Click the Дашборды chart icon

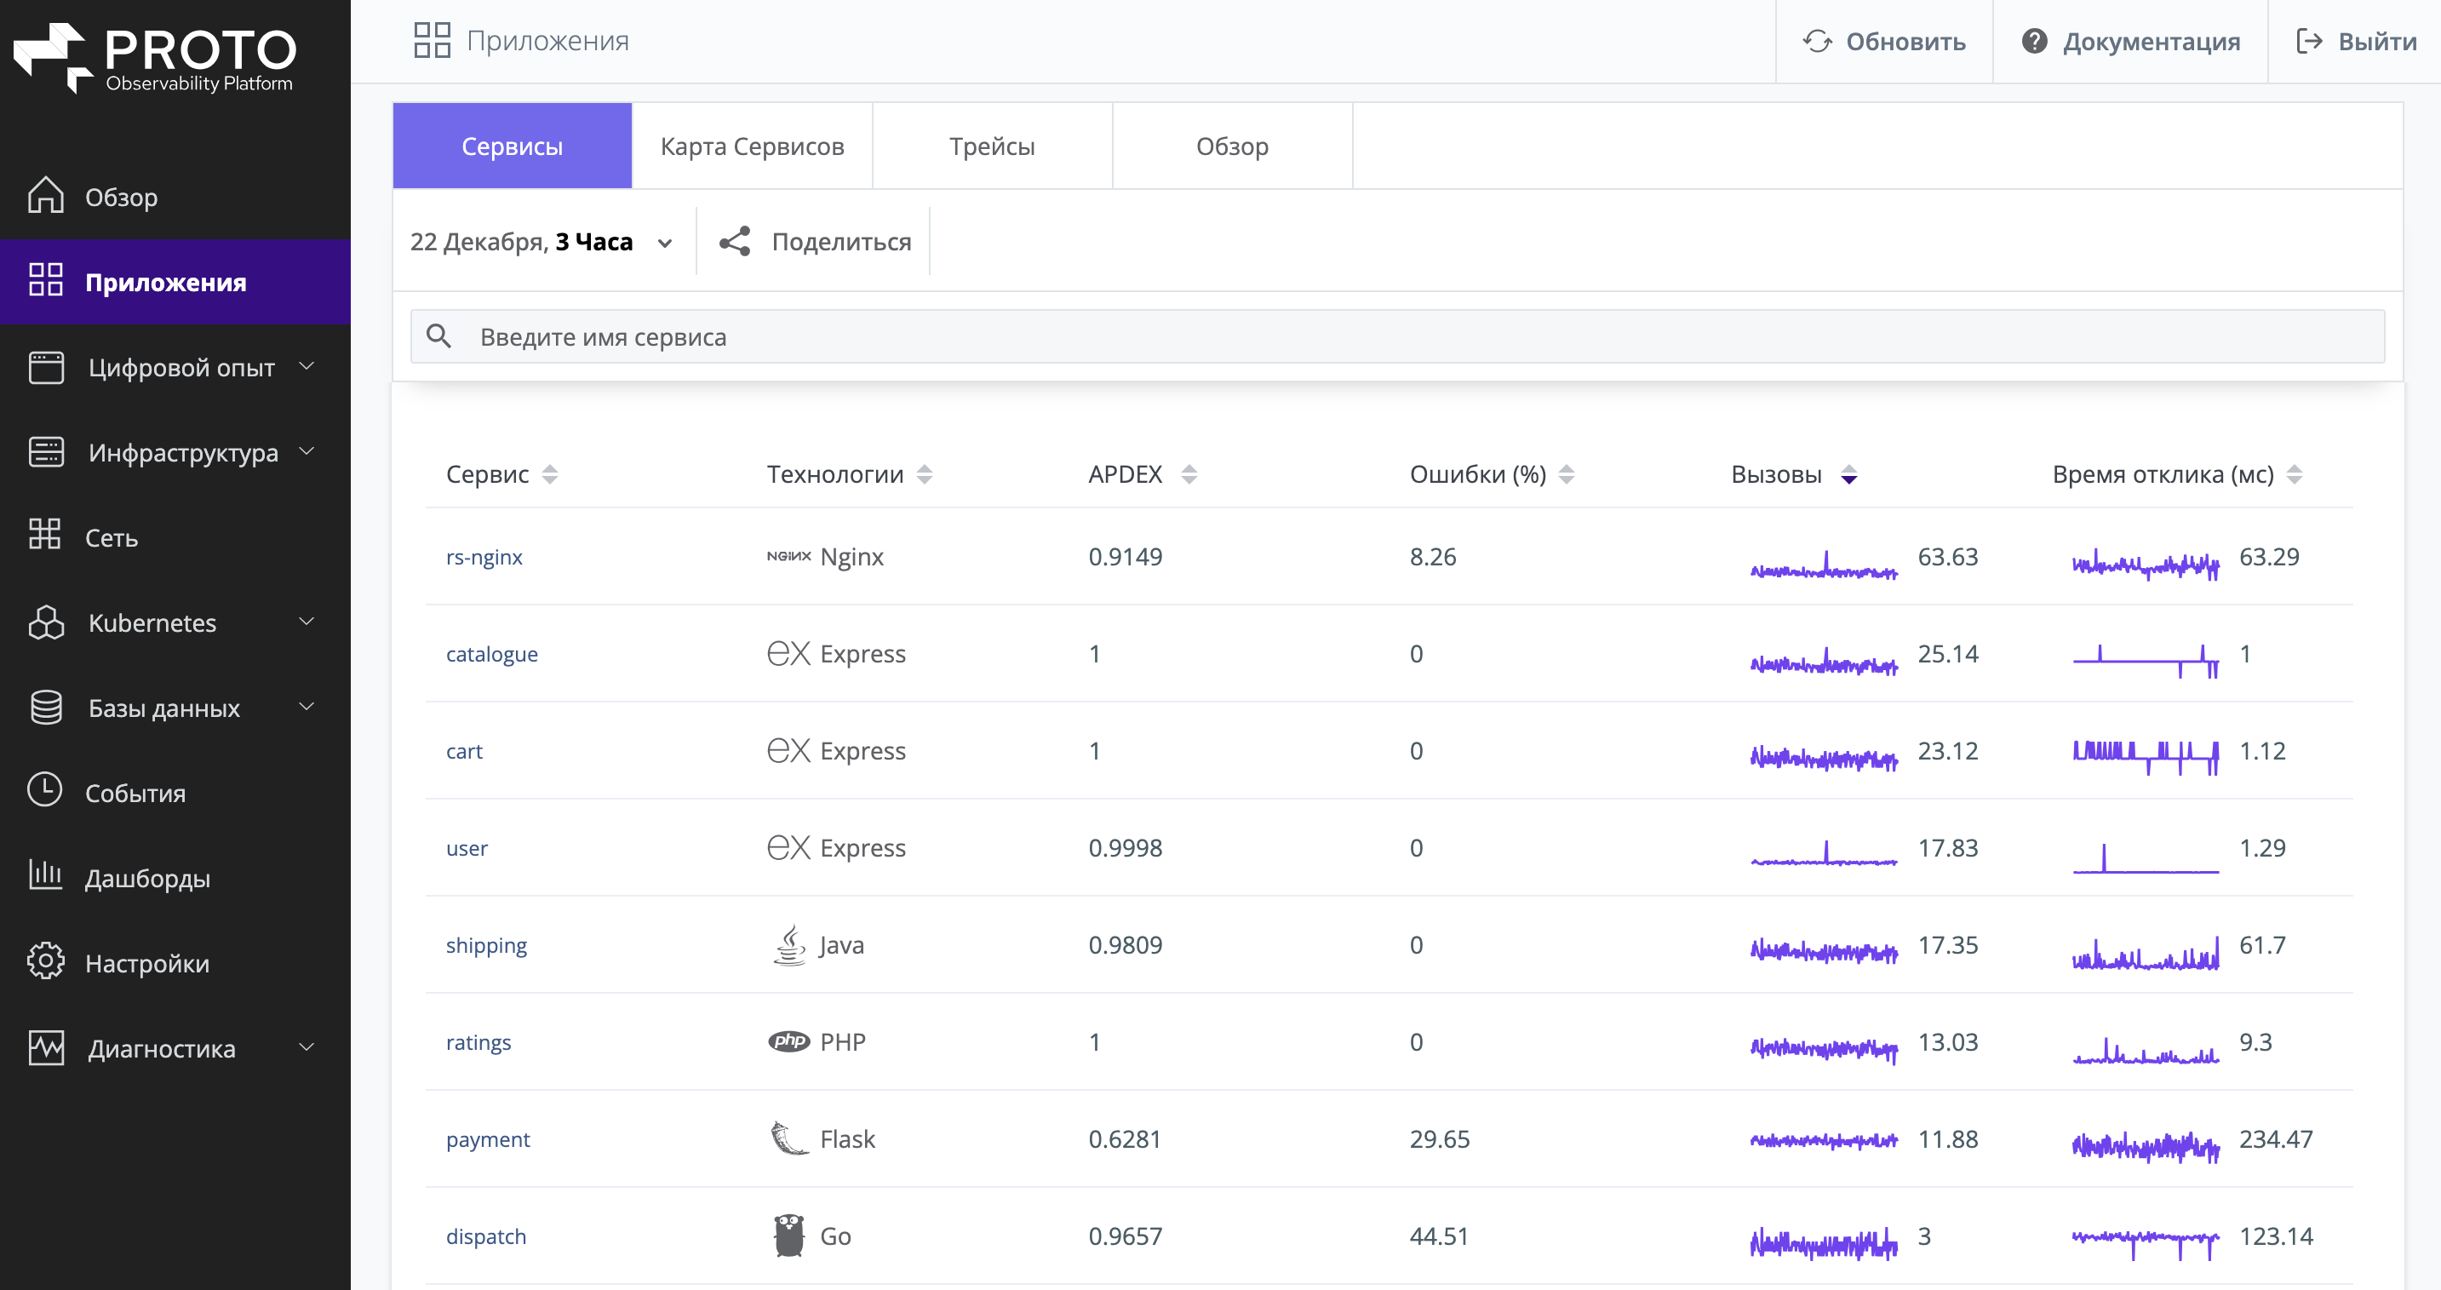coord(45,876)
